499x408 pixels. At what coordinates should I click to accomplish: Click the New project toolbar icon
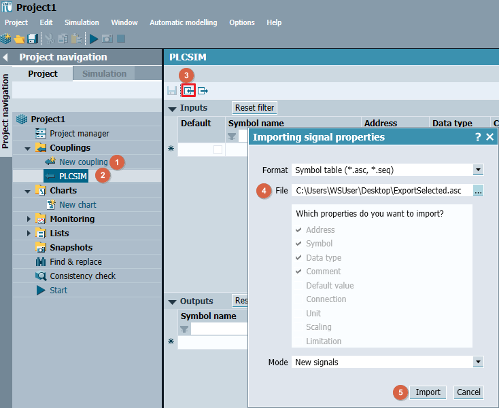coord(5,39)
